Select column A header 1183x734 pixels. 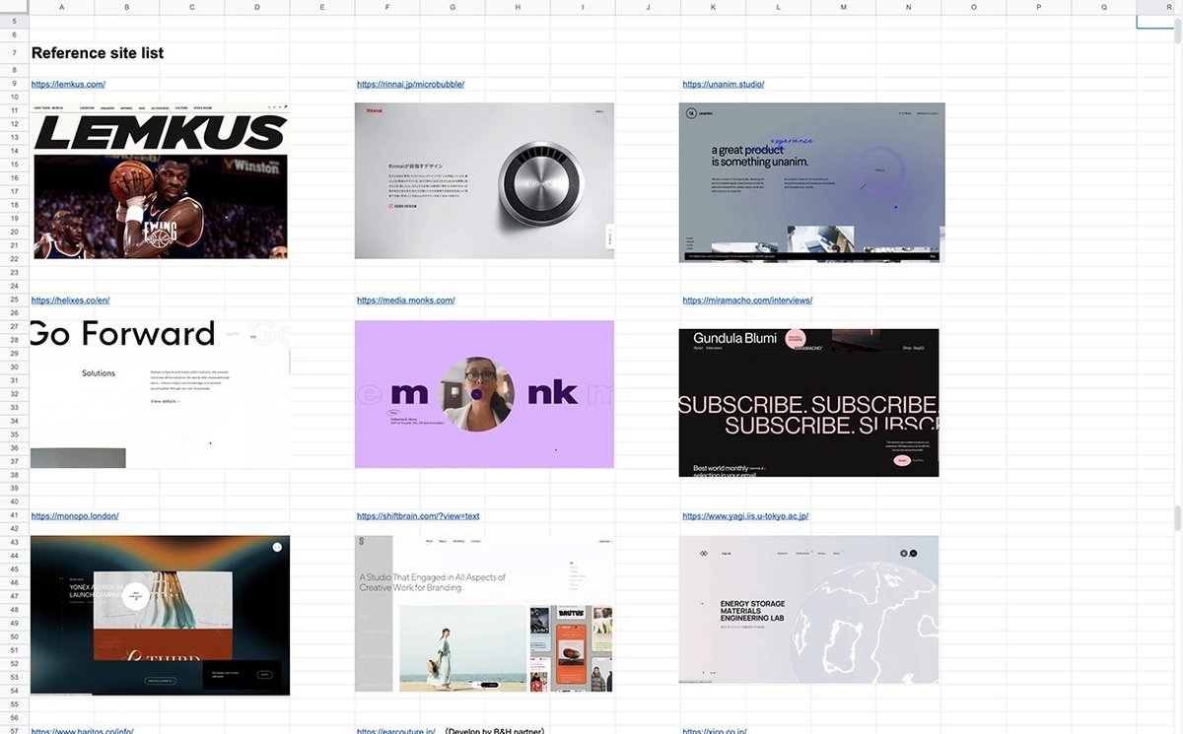point(62,7)
